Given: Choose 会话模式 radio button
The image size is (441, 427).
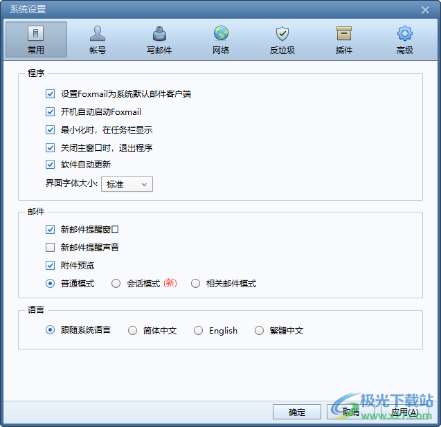Looking at the screenshot, I should pos(116,283).
